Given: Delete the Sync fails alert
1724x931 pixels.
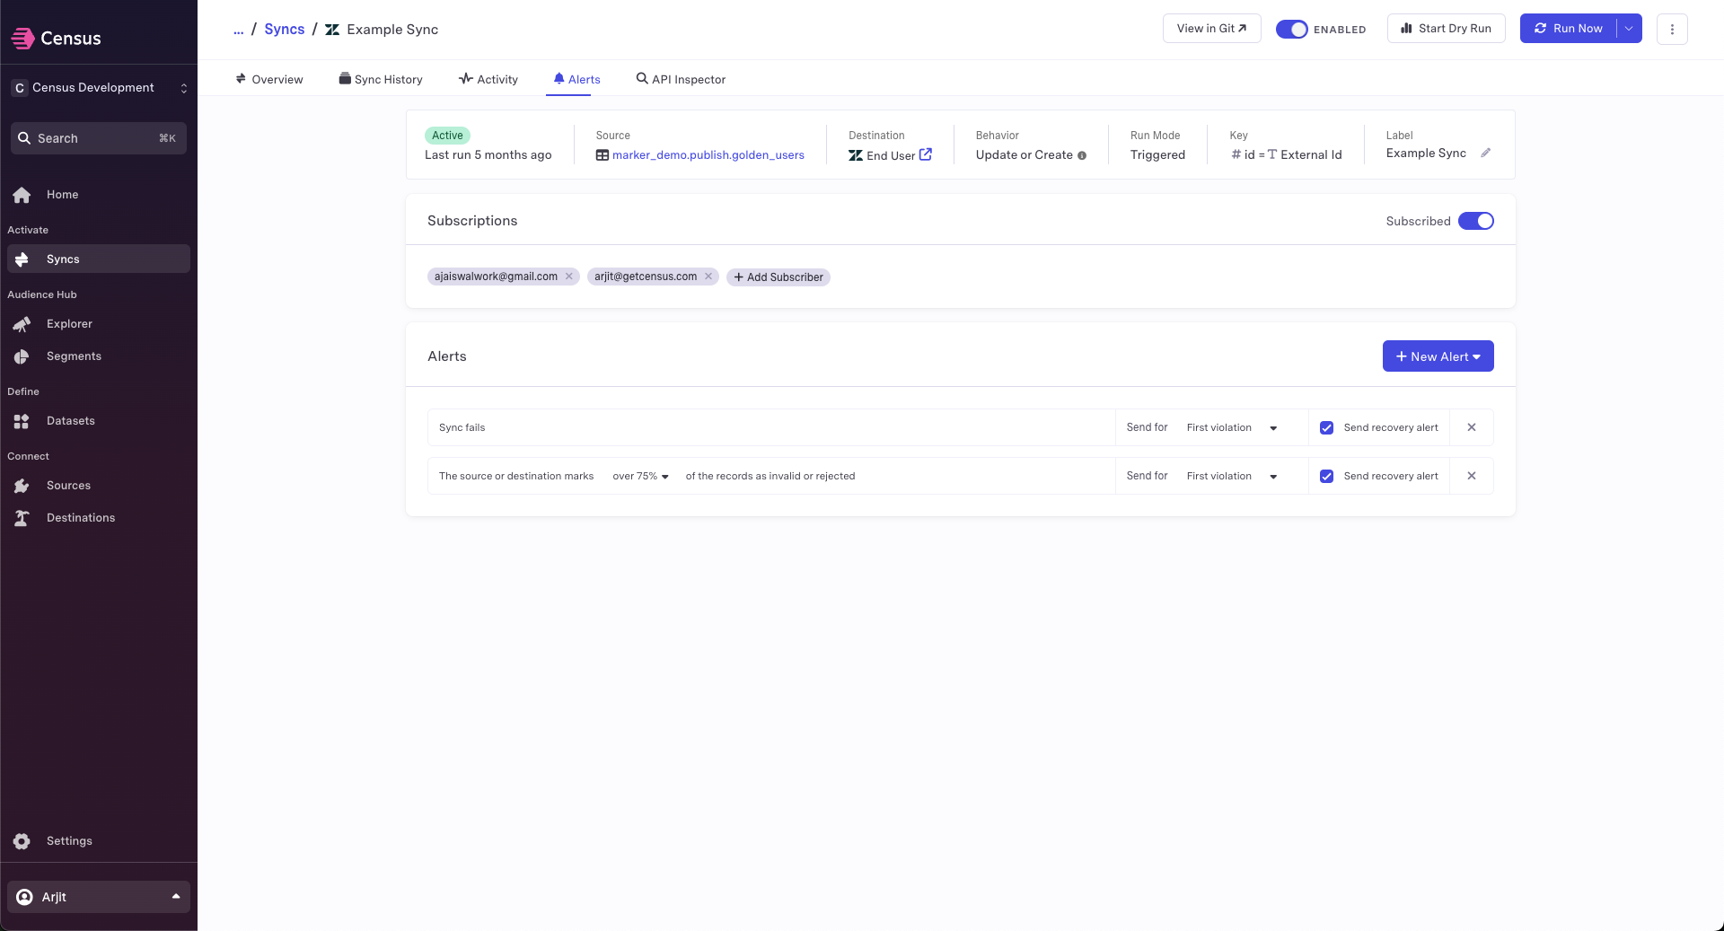Looking at the screenshot, I should tap(1472, 427).
